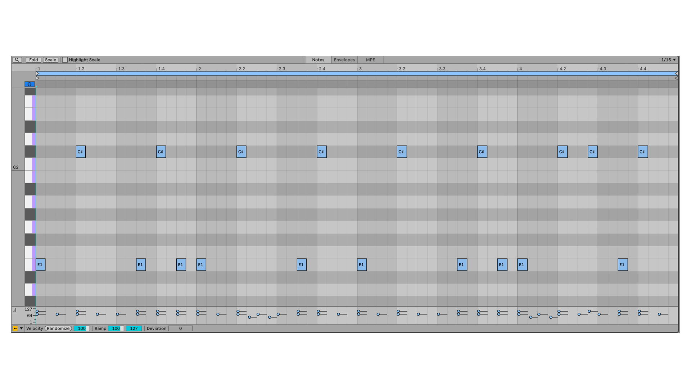Click the 3.3 mark in the ruler
Image resolution: width=691 pixels, height=389 pixels.
coord(442,69)
